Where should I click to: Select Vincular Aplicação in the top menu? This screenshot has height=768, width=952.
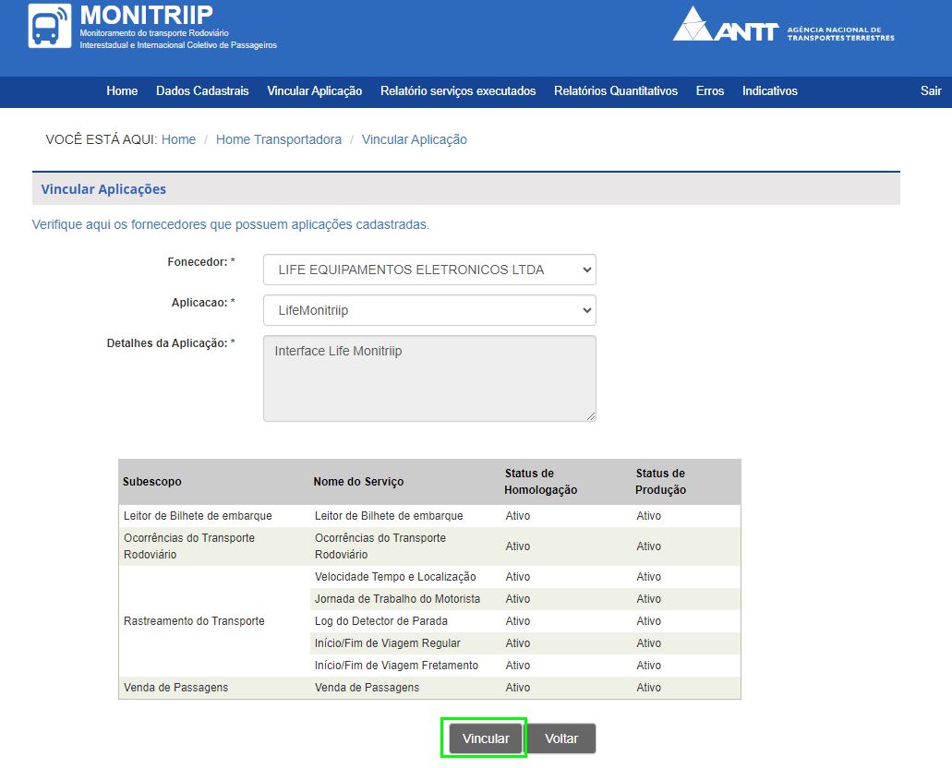coord(314,91)
